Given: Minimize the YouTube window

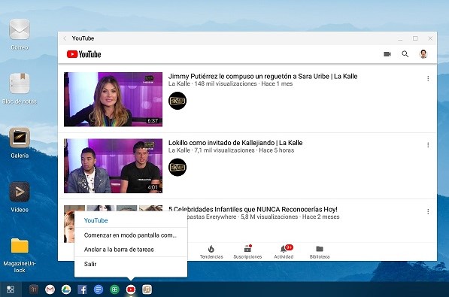Looking at the screenshot, I should click(400, 38).
